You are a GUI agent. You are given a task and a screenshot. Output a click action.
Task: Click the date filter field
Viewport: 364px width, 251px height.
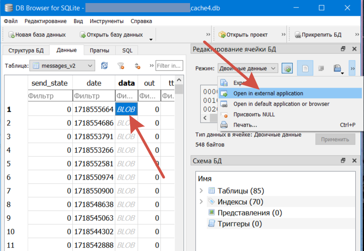94,95
